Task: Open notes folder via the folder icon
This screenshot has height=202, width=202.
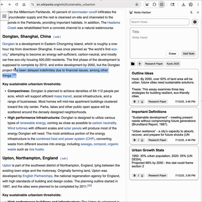Action: tap(133, 64)
